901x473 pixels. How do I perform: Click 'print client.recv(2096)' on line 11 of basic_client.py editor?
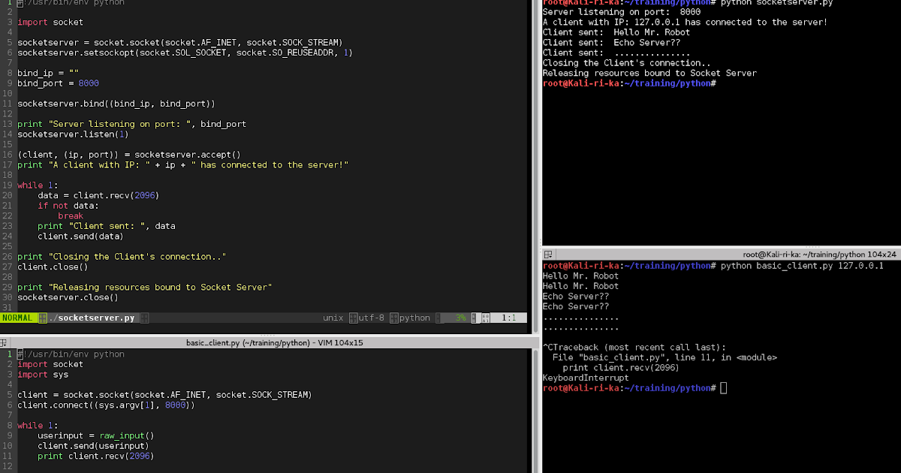(x=96, y=455)
